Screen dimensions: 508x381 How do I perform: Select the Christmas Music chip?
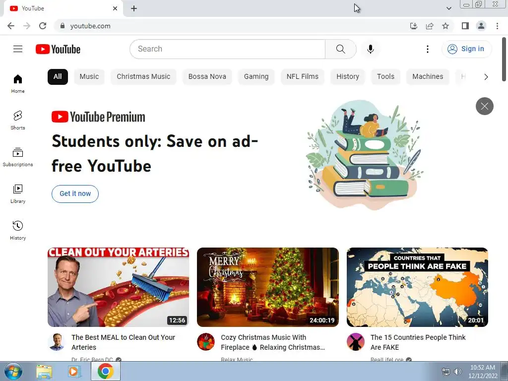click(143, 77)
